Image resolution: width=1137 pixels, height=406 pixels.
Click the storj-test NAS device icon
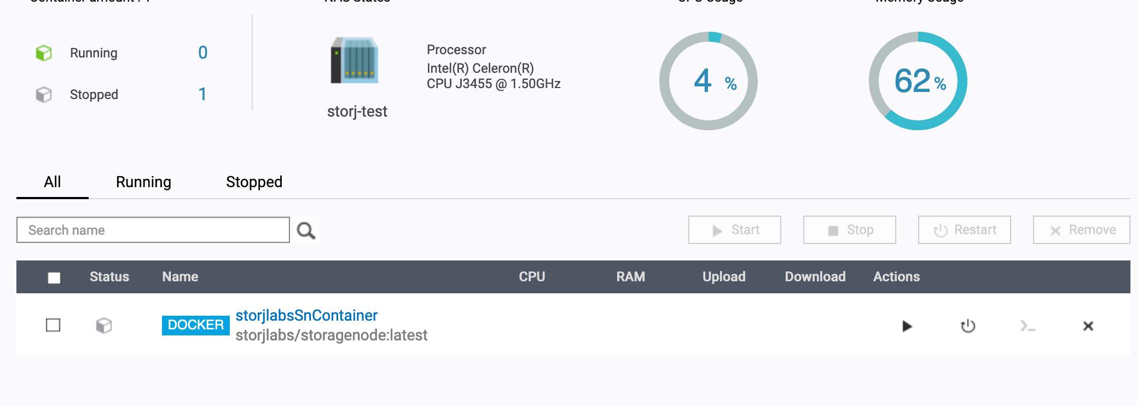click(x=355, y=60)
